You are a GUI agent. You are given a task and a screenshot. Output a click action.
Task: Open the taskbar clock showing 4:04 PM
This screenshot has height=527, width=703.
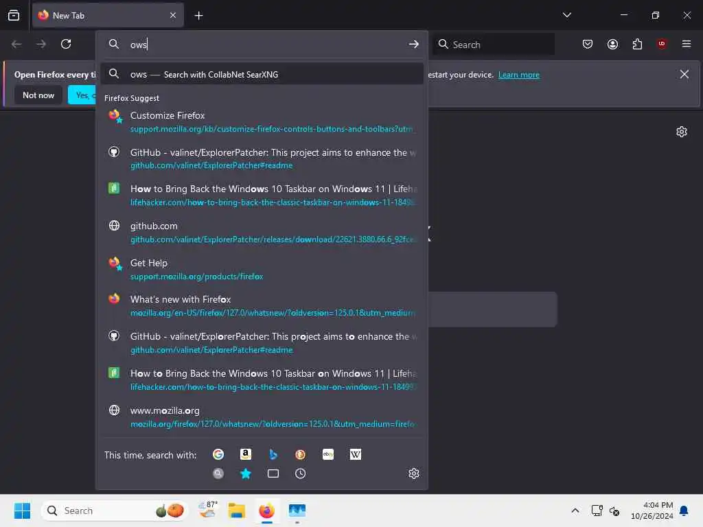(652, 511)
